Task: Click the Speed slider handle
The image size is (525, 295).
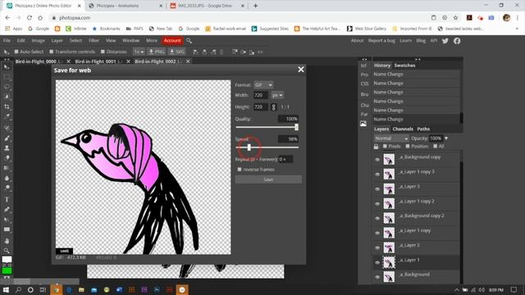Action: pyautogui.click(x=249, y=147)
